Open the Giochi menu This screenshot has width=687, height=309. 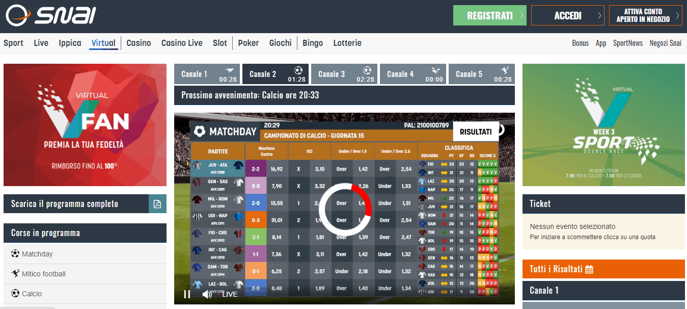[x=281, y=43]
